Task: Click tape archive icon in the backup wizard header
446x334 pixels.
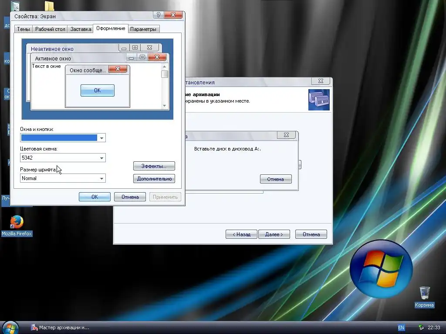Action: tap(319, 100)
